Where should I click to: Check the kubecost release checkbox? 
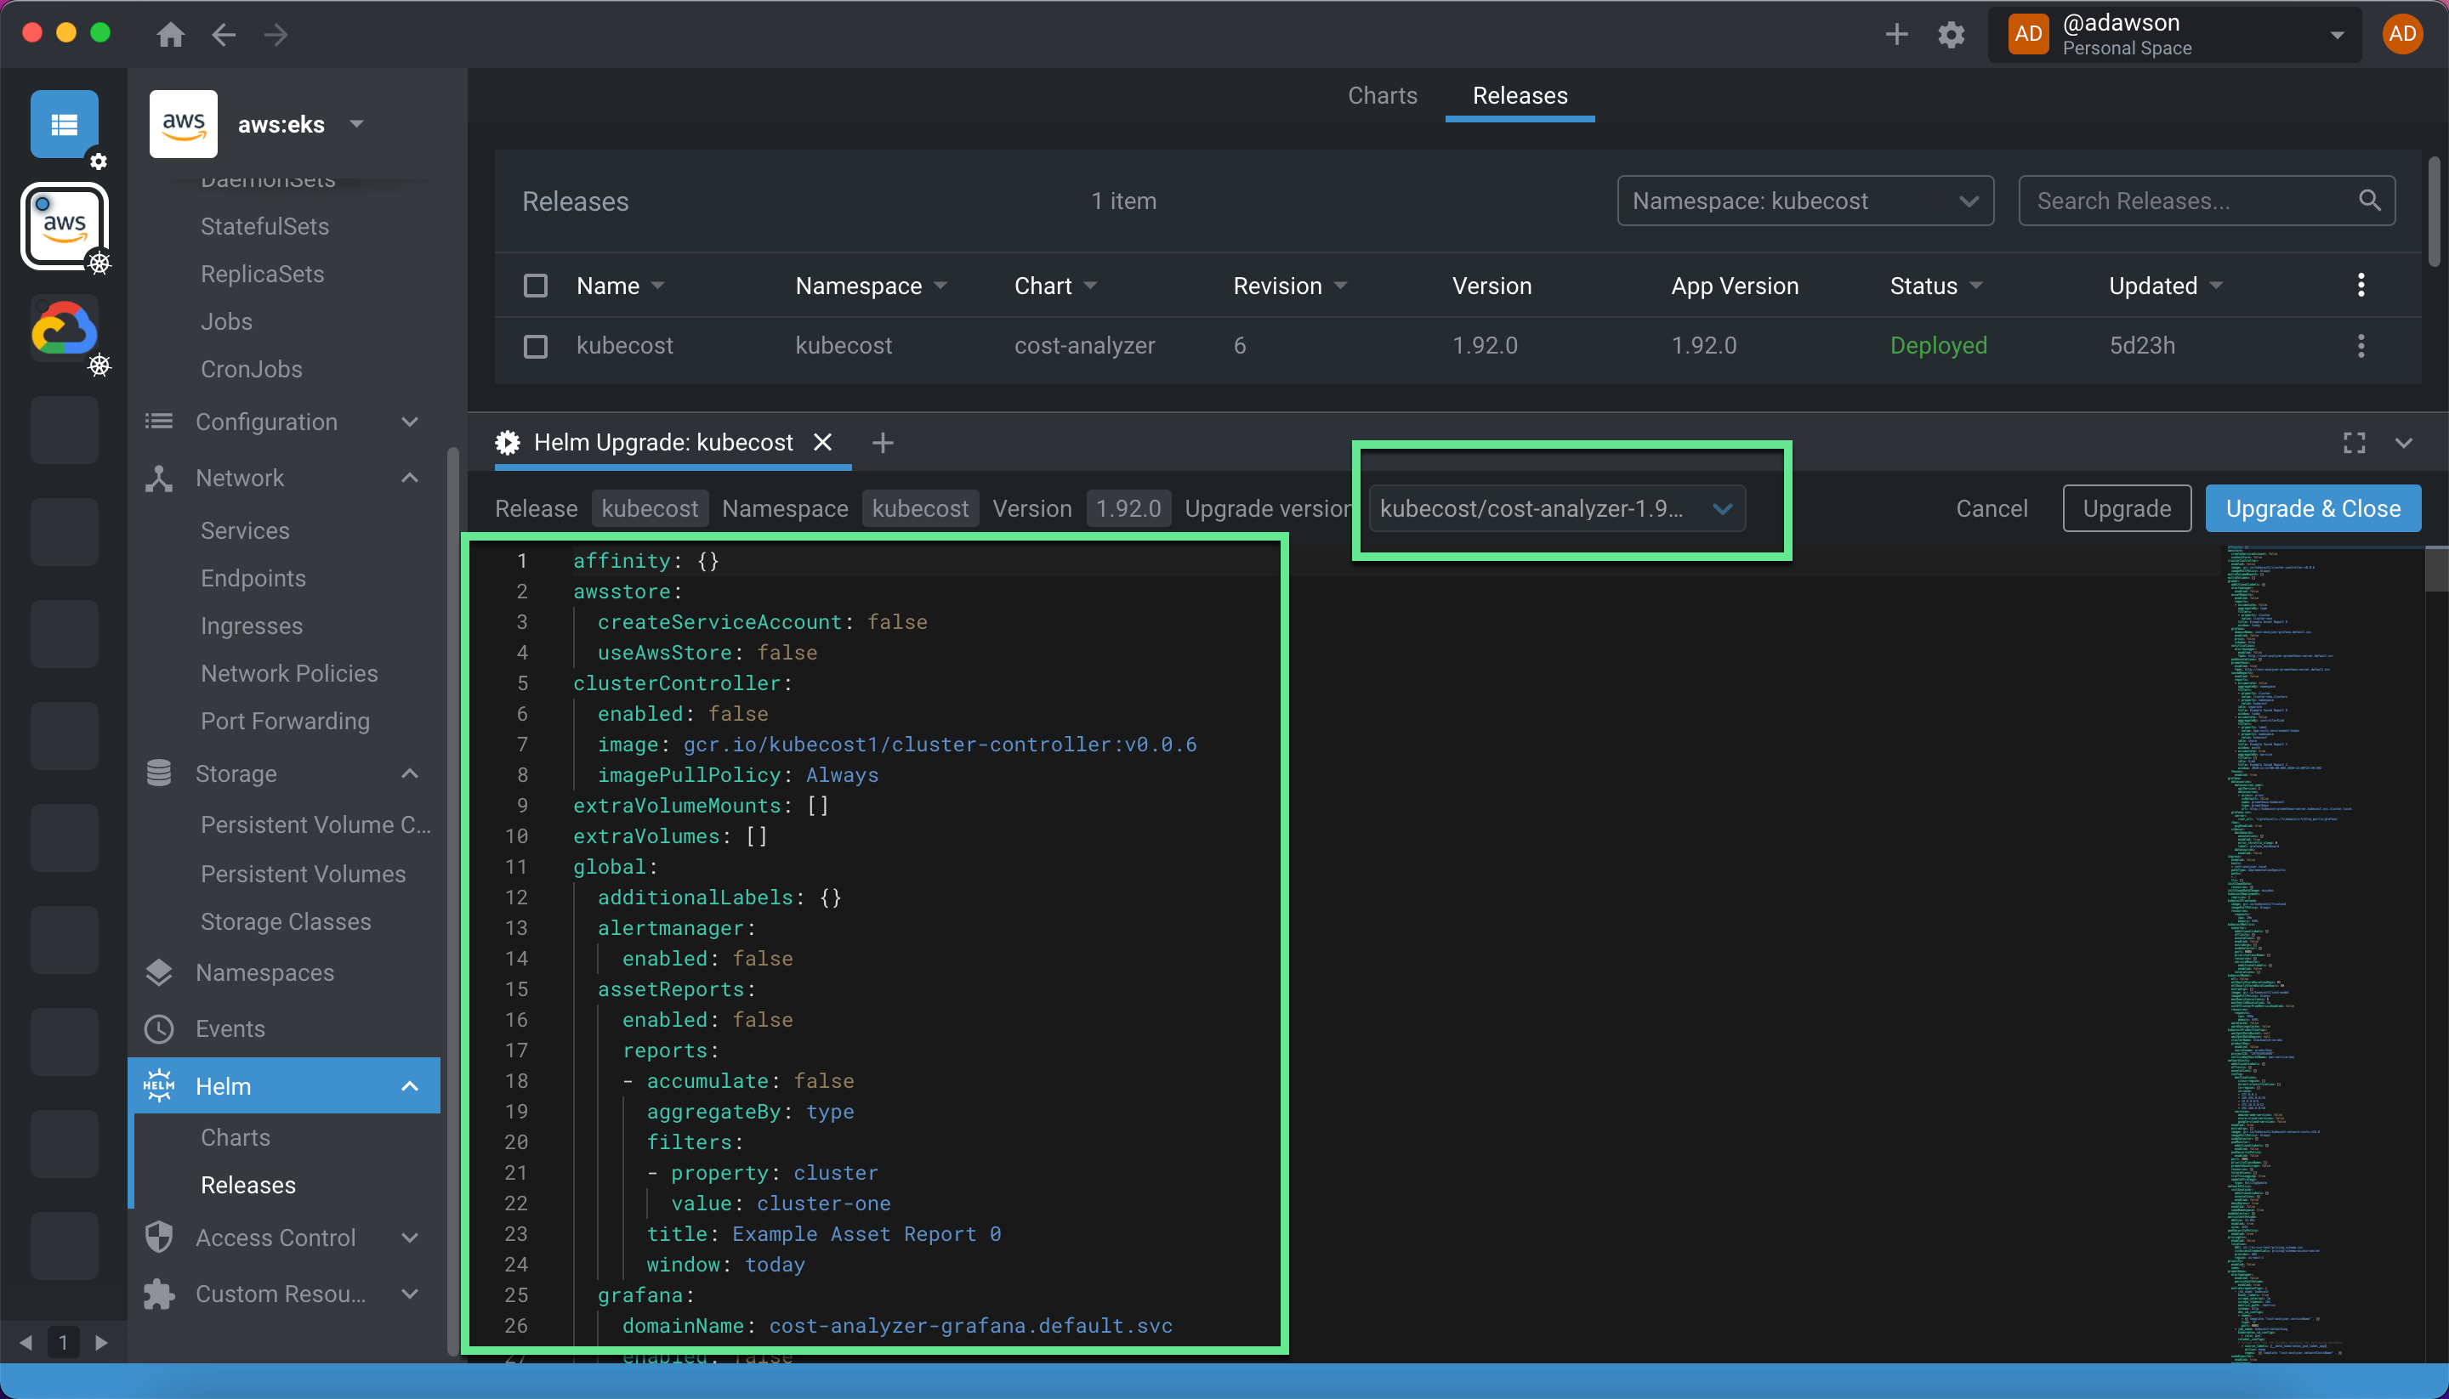[x=537, y=347]
